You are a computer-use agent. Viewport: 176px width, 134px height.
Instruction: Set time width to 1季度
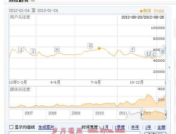120,127
